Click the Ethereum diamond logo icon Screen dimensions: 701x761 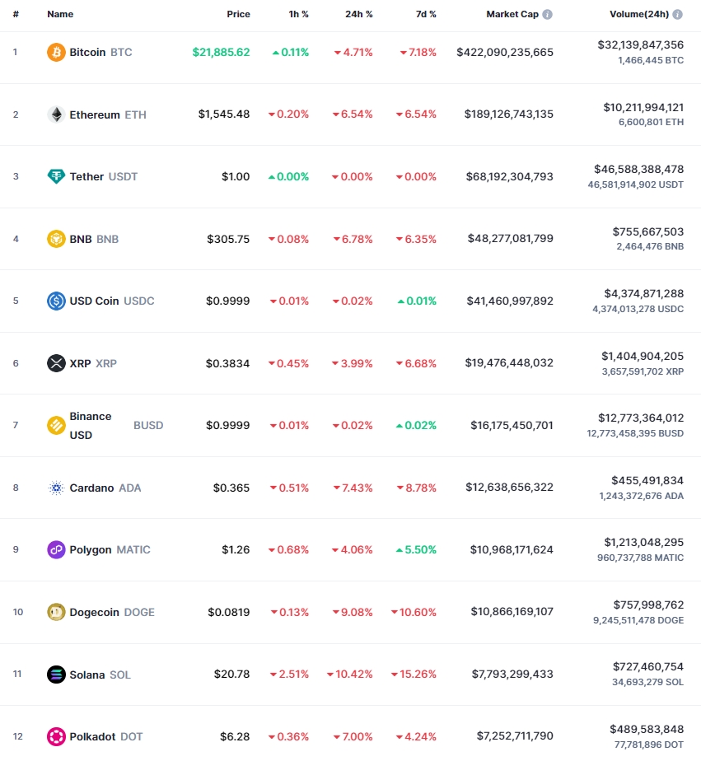tap(56, 114)
